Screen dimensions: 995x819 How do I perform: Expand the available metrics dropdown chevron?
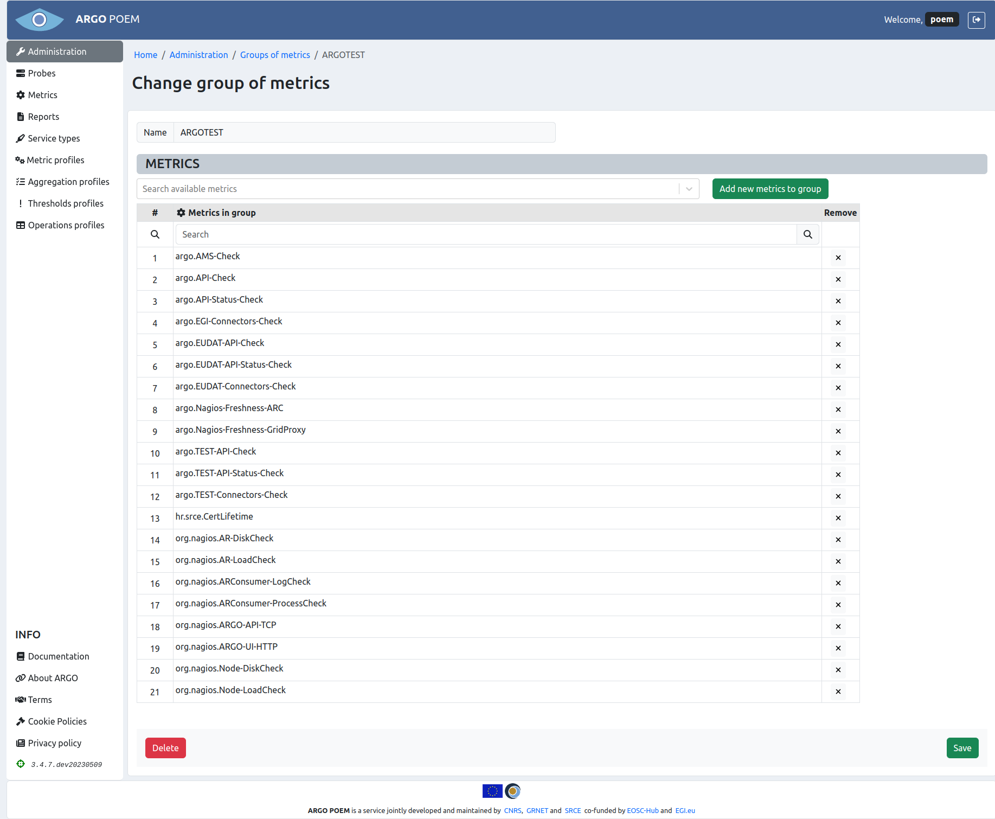coord(689,188)
